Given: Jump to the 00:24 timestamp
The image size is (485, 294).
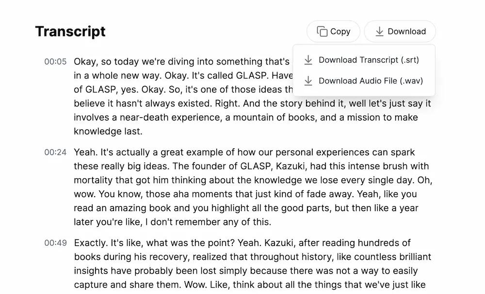Looking at the screenshot, I should tap(55, 152).
